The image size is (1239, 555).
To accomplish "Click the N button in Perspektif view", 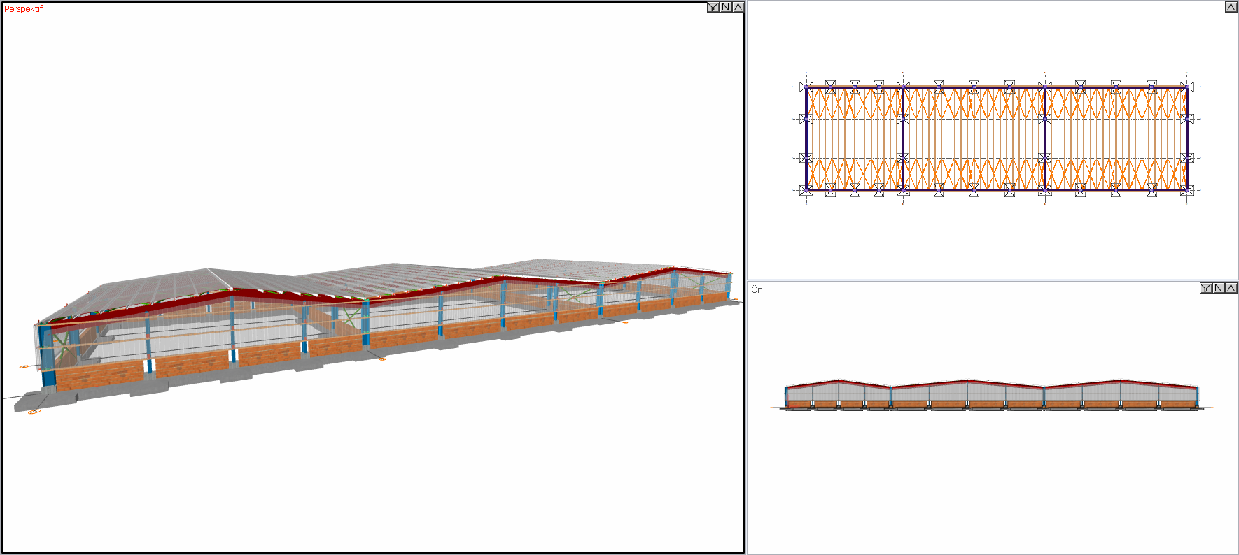I will (x=726, y=8).
